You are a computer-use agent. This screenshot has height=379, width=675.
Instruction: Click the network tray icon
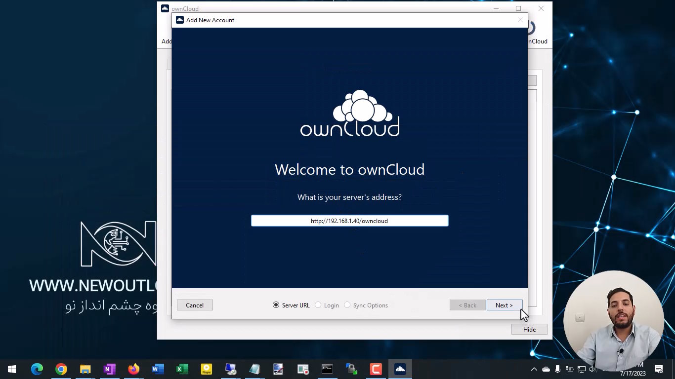click(x=581, y=369)
